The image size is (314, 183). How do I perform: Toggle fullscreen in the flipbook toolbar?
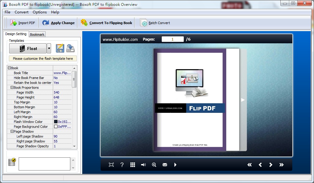(111, 165)
